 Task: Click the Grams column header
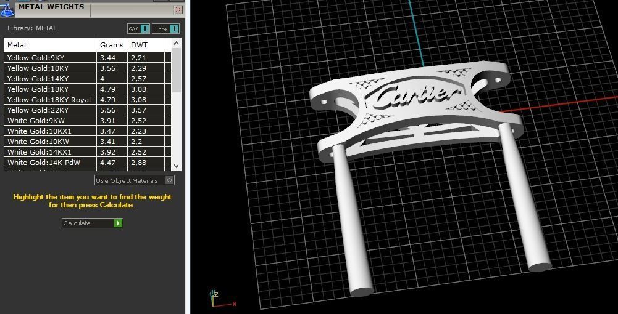(112, 45)
